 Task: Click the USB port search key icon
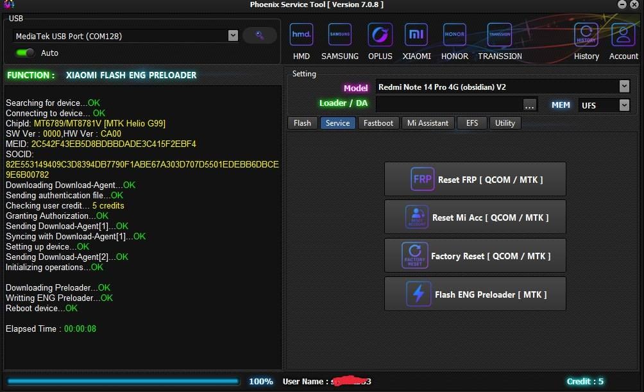pos(260,35)
